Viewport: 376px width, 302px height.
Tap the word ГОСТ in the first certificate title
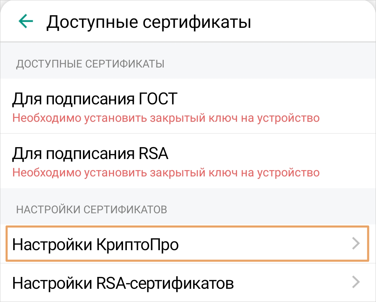click(156, 99)
